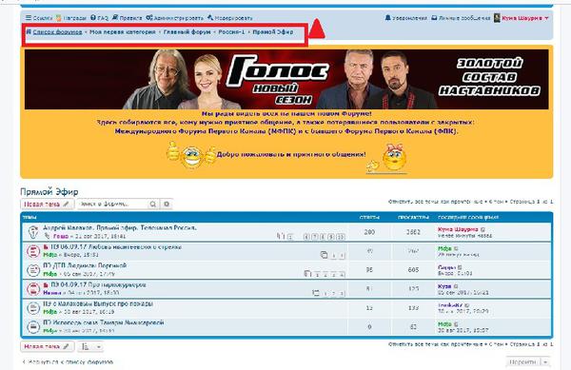
Task: Click unread post marker of ПЭ 04.09.17
Action: [x=46, y=284]
